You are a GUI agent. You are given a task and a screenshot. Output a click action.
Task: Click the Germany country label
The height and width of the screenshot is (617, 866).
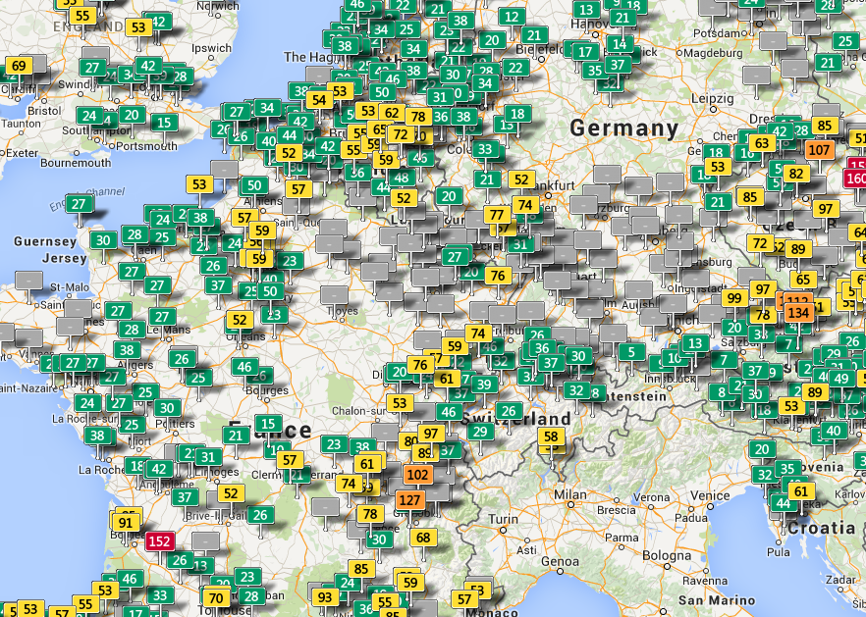624,129
